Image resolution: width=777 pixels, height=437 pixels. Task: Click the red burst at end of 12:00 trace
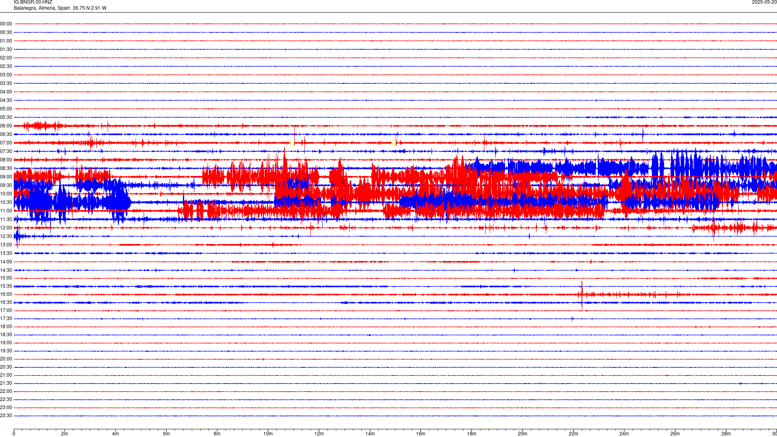pos(734,228)
